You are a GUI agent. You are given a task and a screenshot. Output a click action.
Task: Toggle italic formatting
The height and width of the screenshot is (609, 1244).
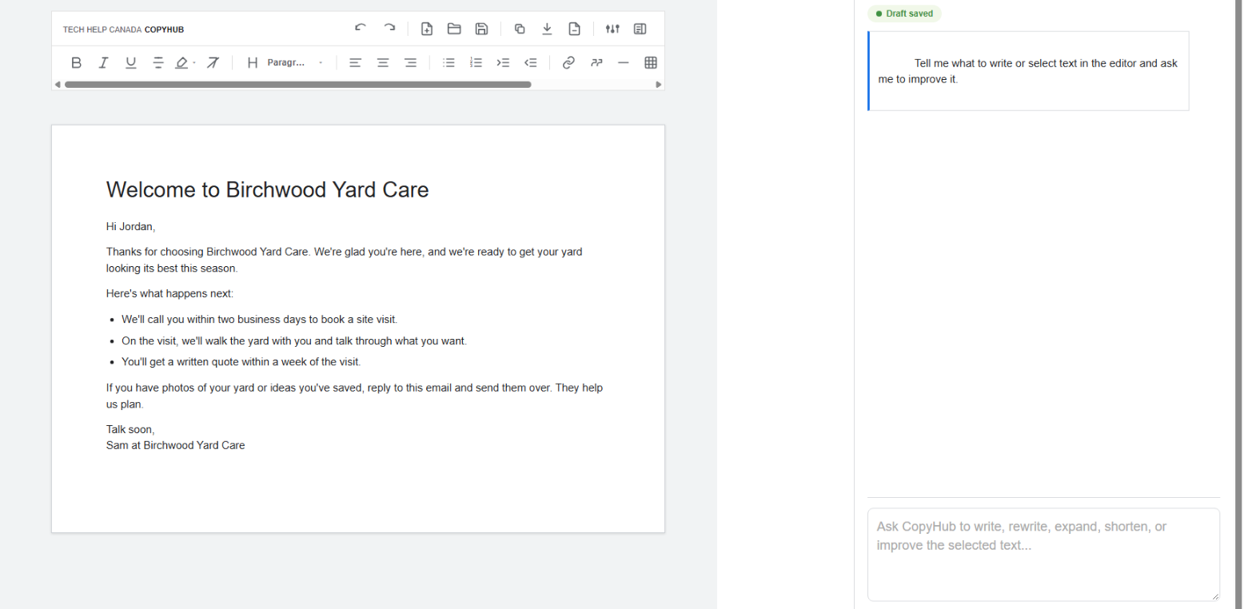pyautogui.click(x=103, y=62)
